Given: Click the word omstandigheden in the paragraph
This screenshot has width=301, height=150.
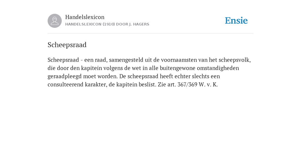Looking at the screenshot, I should (x=218, y=68).
